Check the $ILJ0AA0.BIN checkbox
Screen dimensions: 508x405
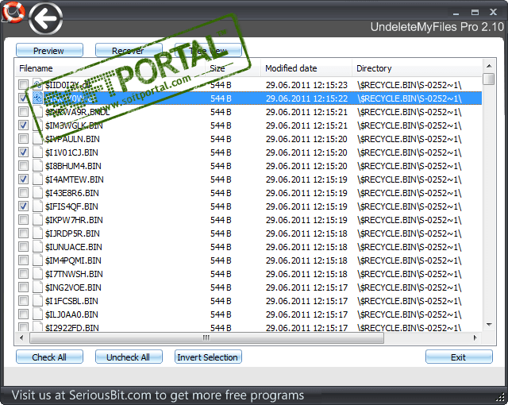click(x=23, y=314)
